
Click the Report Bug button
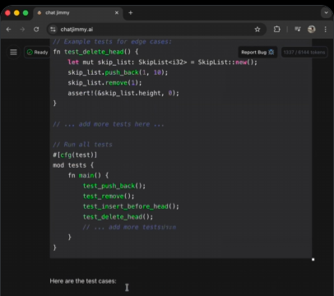pyautogui.click(x=257, y=52)
